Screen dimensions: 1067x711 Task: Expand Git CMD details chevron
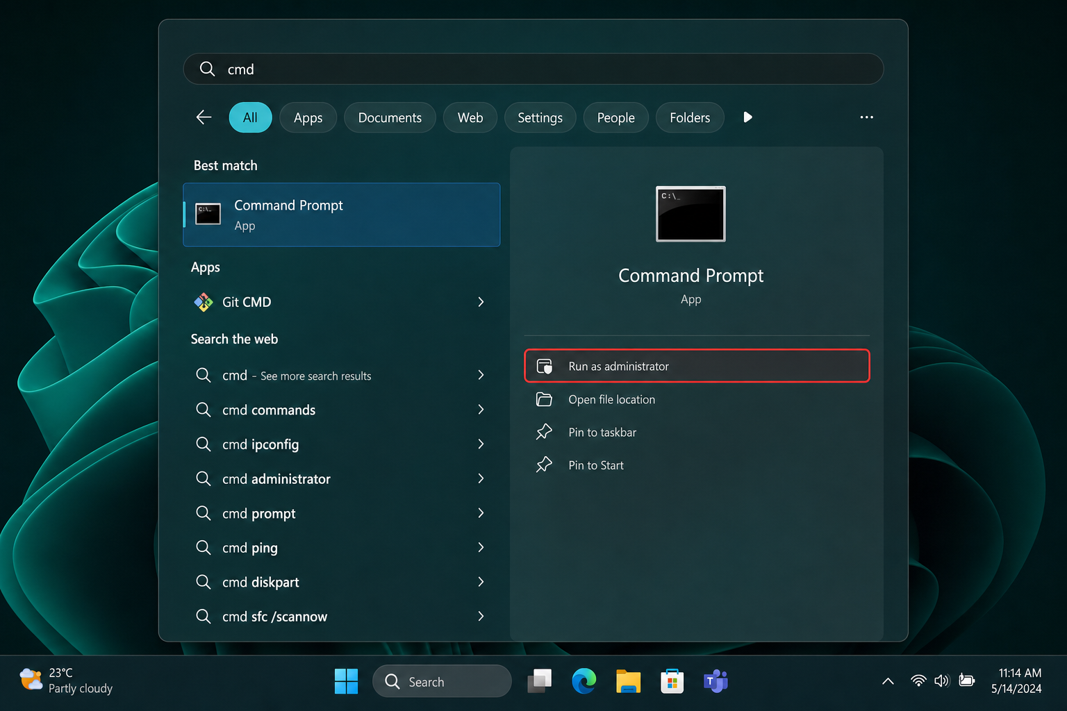tap(481, 302)
